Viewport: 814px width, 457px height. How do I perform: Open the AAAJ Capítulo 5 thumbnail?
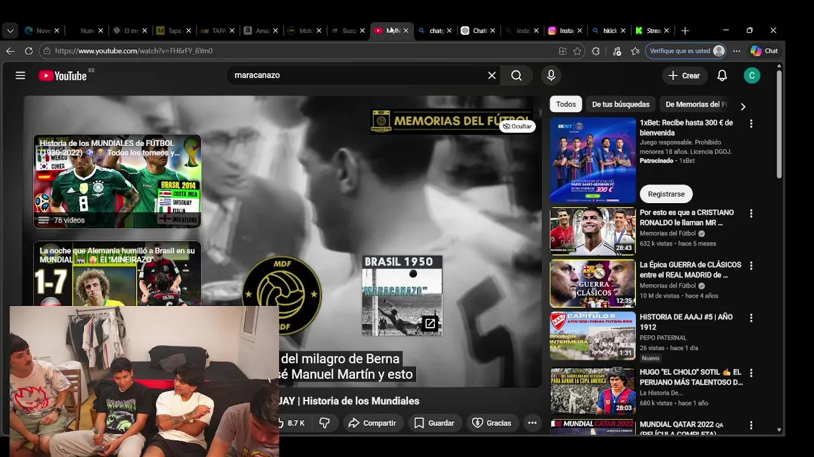pos(593,335)
